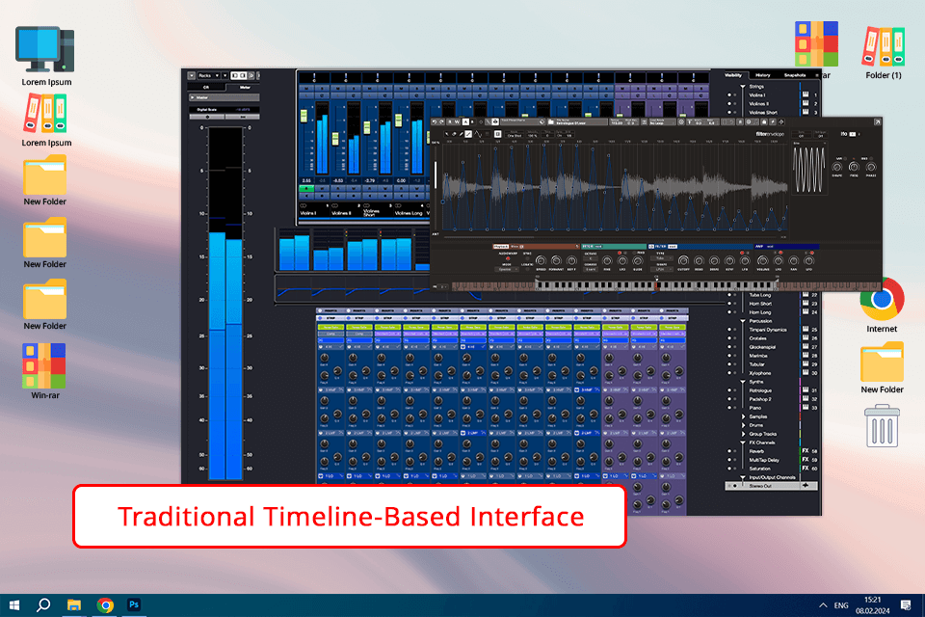925x617 pixels.
Task: Click the undo arrow in the sampler toolbar
Action: click(x=435, y=121)
